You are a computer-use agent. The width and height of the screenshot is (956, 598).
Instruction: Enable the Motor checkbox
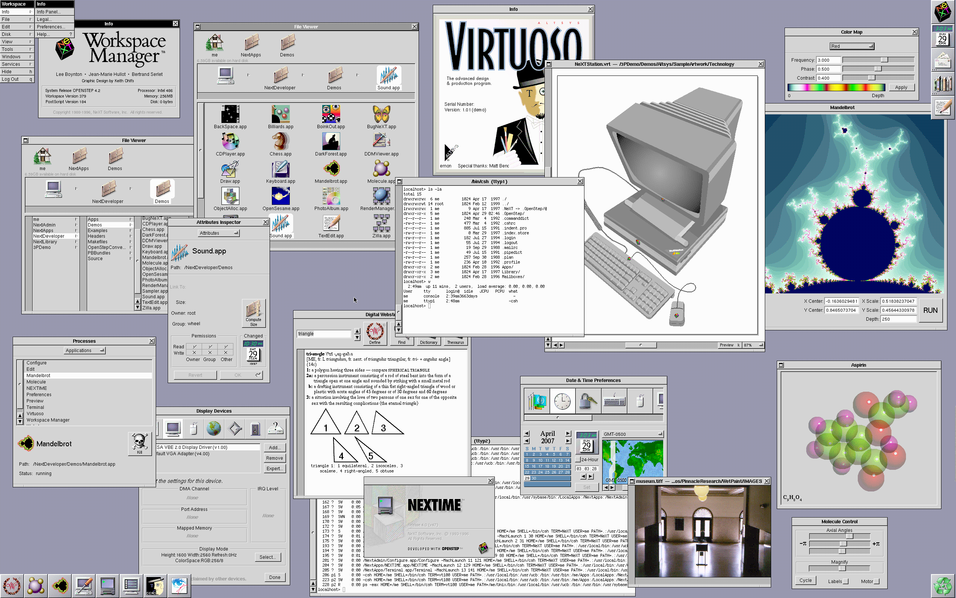pyautogui.click(x=876, y=582)
